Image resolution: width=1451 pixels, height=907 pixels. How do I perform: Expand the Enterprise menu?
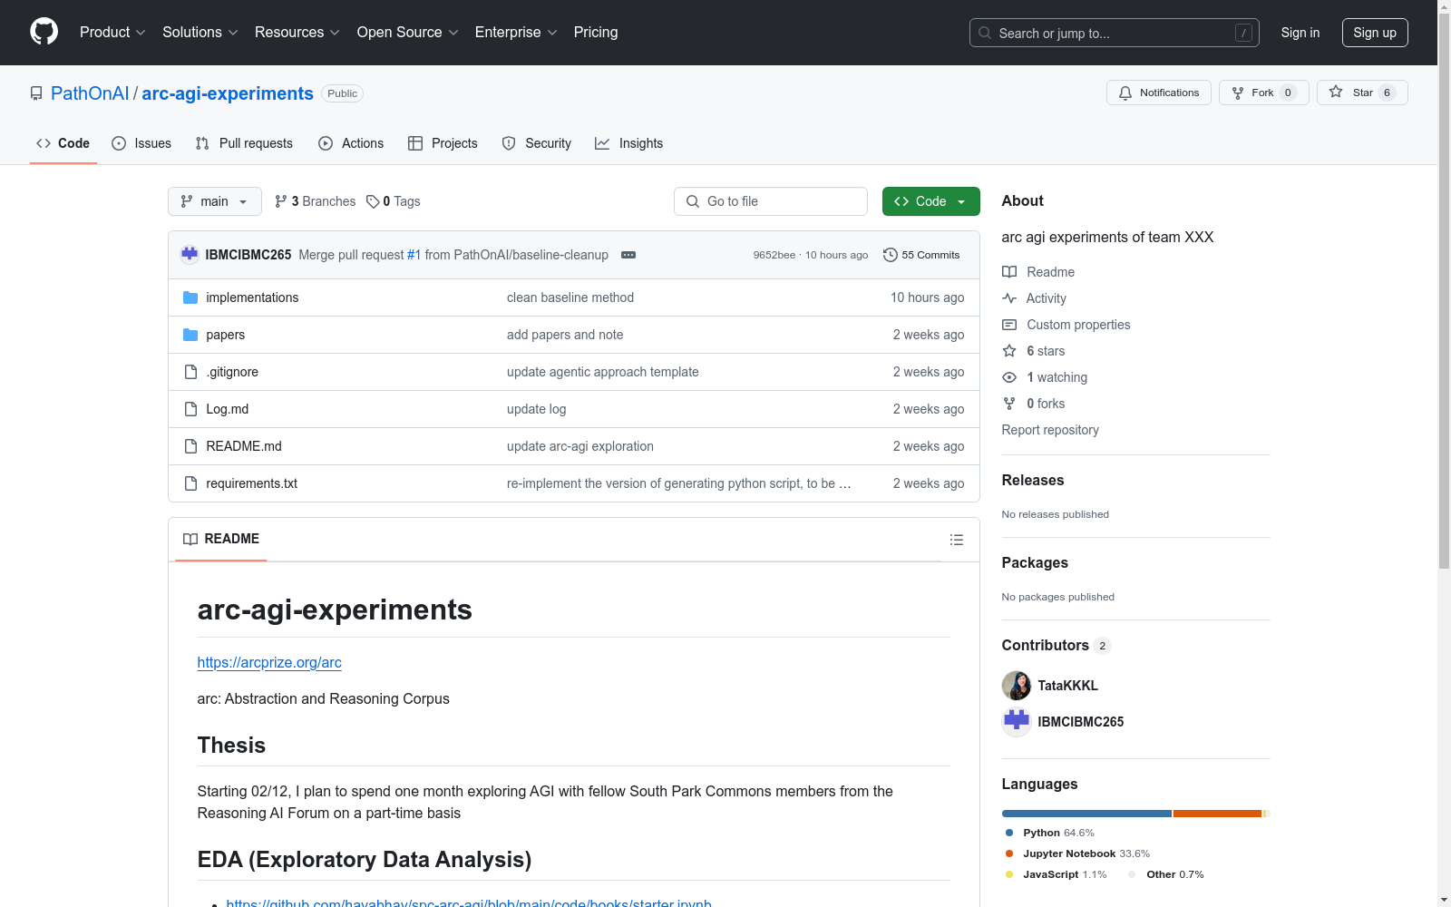516,32
